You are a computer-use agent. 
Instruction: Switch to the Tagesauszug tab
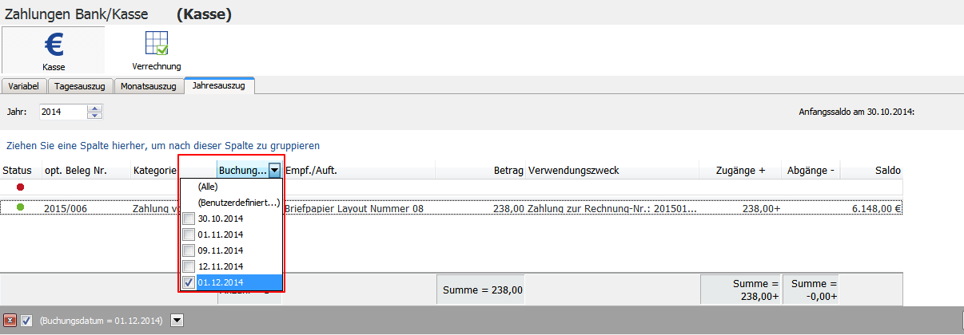(80, 86)
